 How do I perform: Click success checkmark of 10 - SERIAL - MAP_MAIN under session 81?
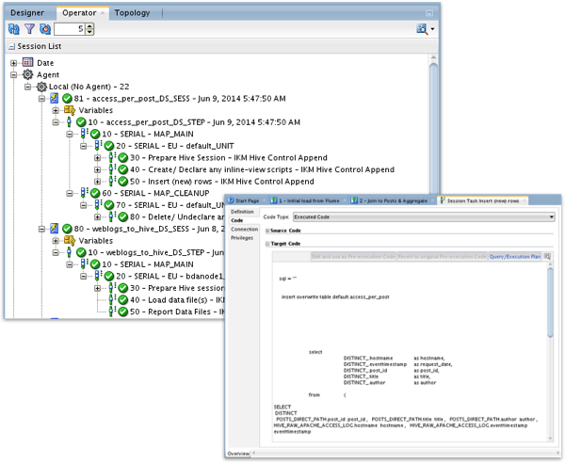click(95, 134)
